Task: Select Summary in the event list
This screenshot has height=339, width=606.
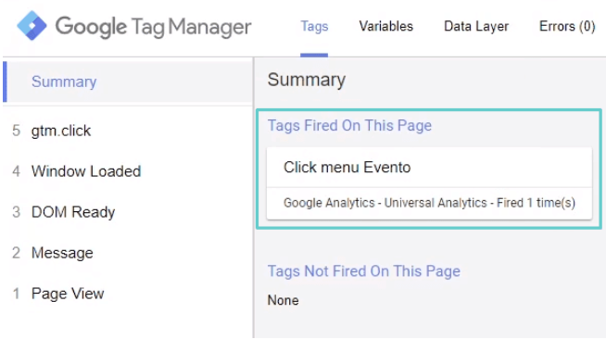Action: [128, 82]
